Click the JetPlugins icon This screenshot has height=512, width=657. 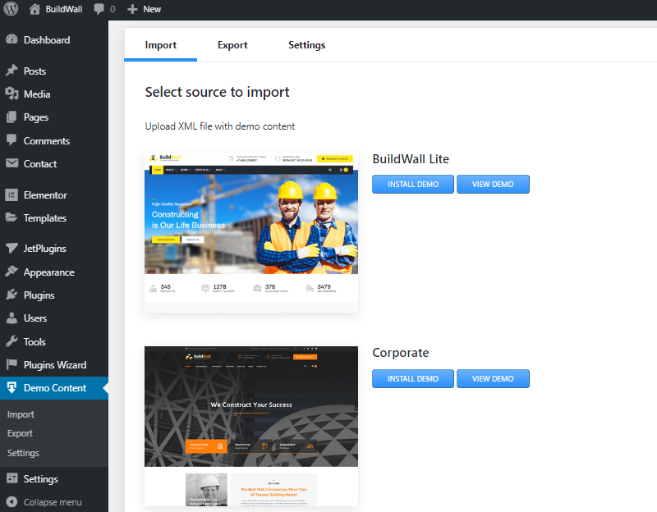click(x=11, y=249)
